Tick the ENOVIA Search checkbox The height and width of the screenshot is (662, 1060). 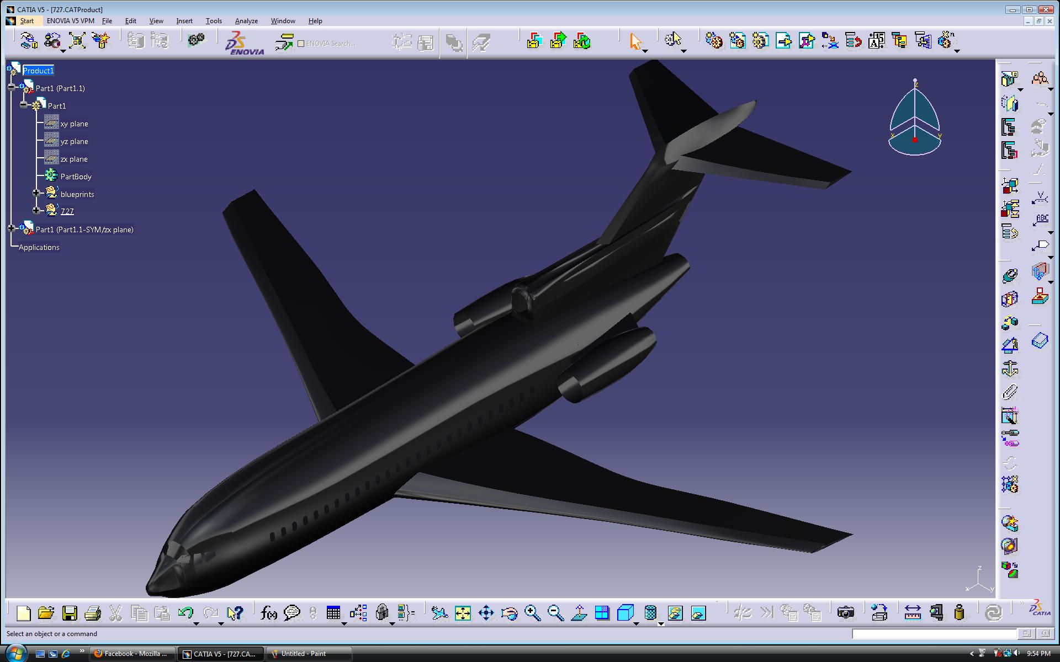click(301, 44)
